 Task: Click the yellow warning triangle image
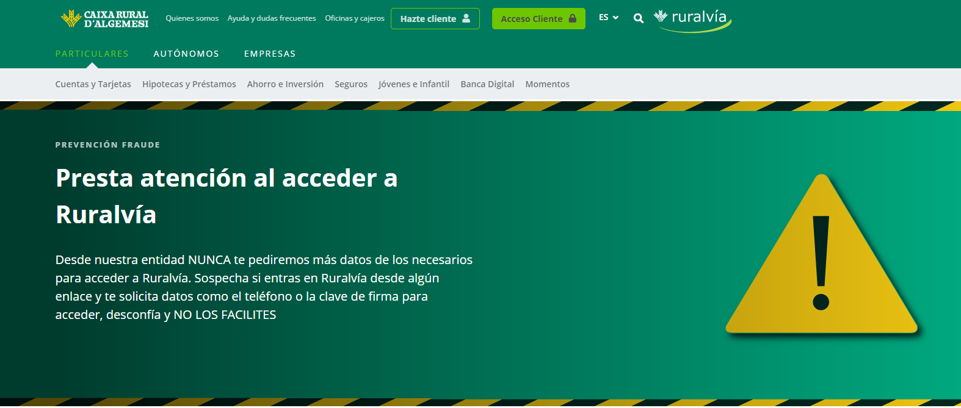coord(822,254)
